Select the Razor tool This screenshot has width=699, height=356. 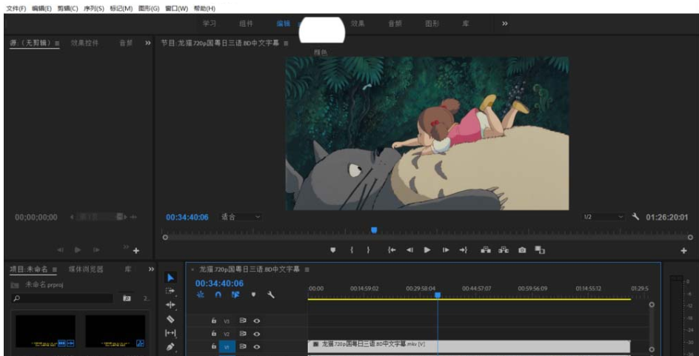point(170,319)
